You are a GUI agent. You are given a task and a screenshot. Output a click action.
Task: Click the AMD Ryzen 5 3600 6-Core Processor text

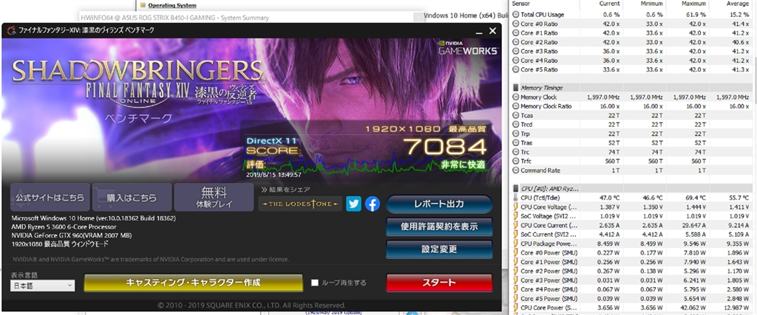click(x=64, y=227)
